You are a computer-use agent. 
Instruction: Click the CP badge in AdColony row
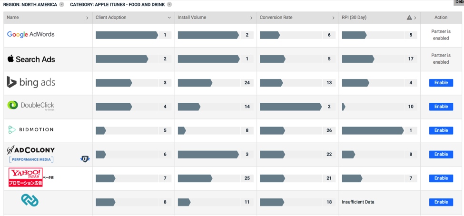(x=85, y=159)
